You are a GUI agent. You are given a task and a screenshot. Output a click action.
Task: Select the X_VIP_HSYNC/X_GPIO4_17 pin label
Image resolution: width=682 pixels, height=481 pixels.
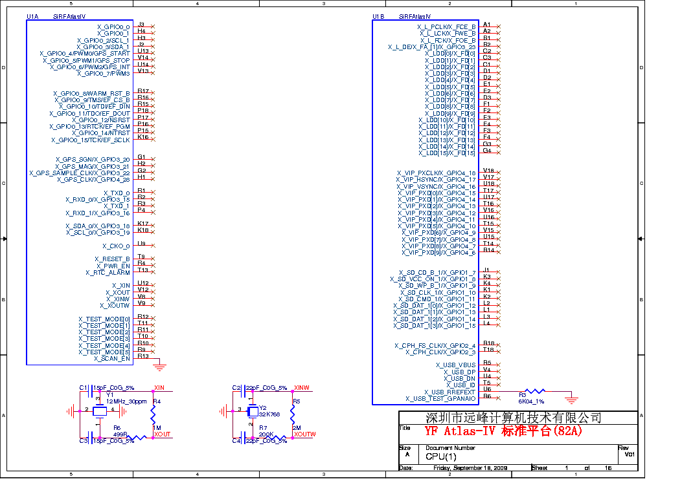(436, 179)
